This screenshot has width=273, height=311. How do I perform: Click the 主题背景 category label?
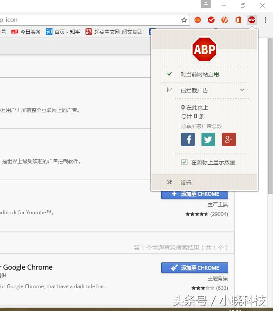(x=218, y=278)
